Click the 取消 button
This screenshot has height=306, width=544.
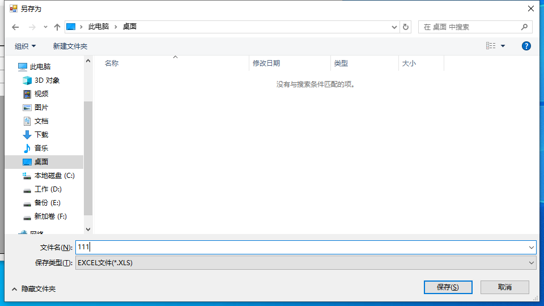504,287
